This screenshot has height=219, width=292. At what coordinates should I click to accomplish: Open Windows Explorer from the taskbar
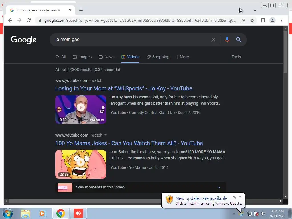coord(25,213)
